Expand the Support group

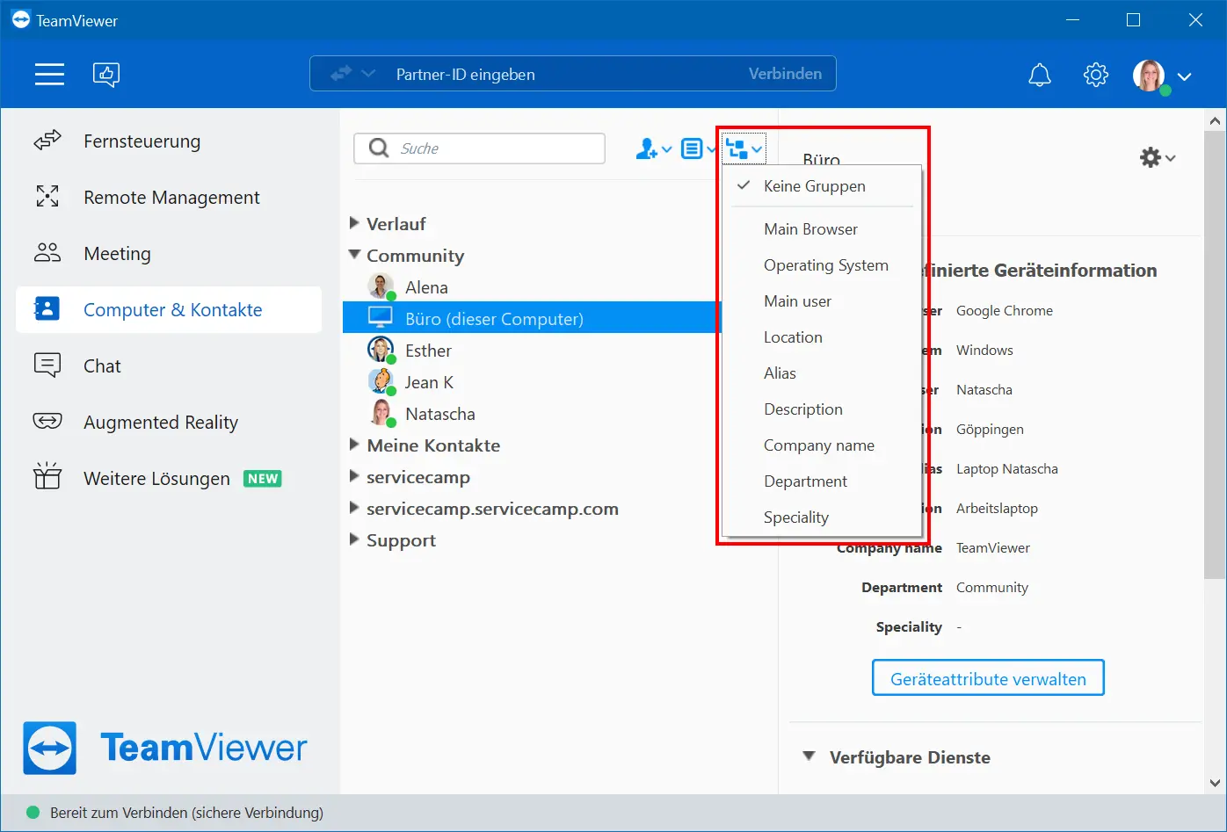click(354, 539)
